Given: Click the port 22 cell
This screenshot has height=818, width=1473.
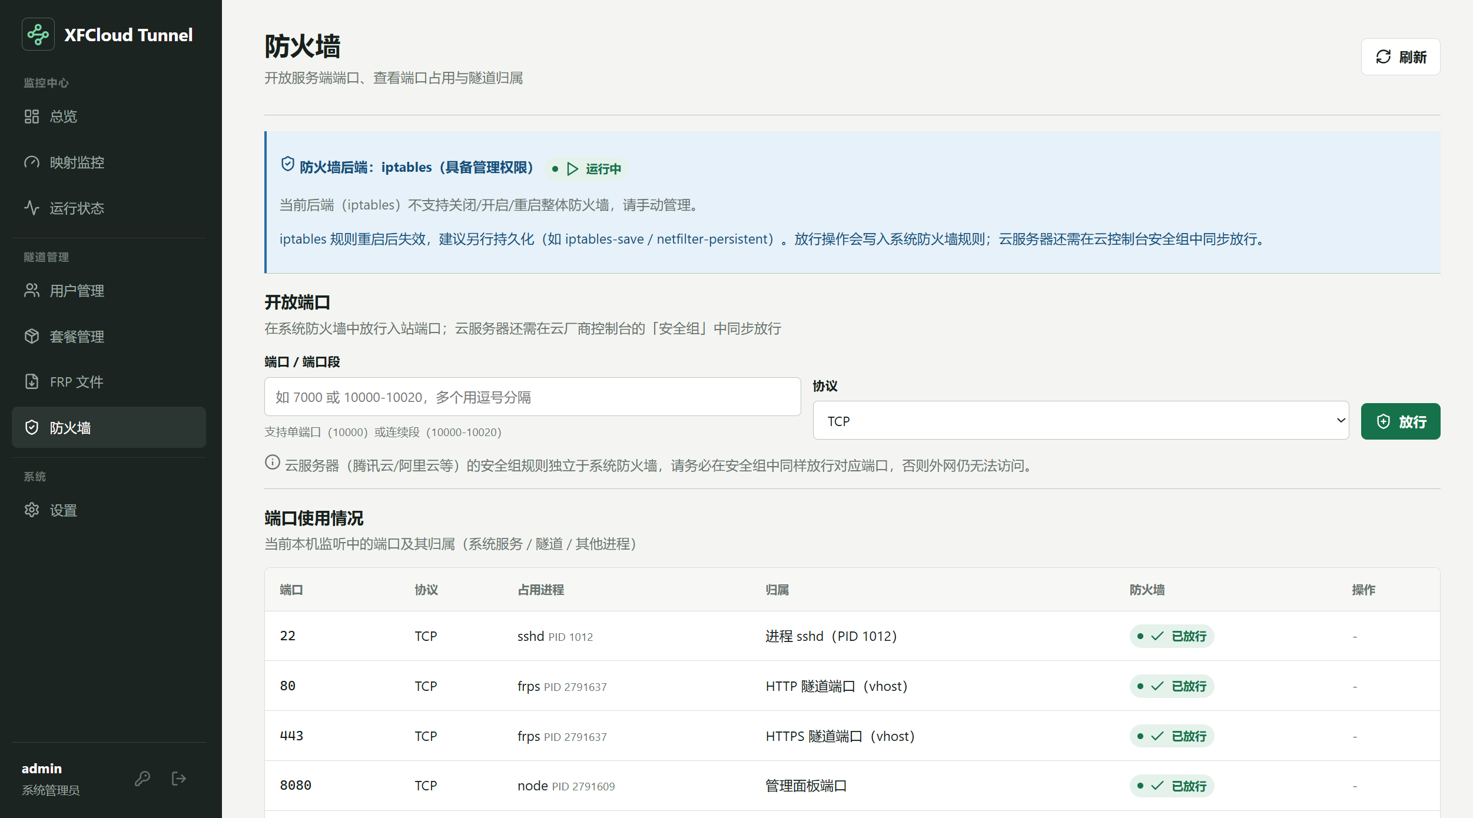Looking at the screenshot, I should point(288,636).
